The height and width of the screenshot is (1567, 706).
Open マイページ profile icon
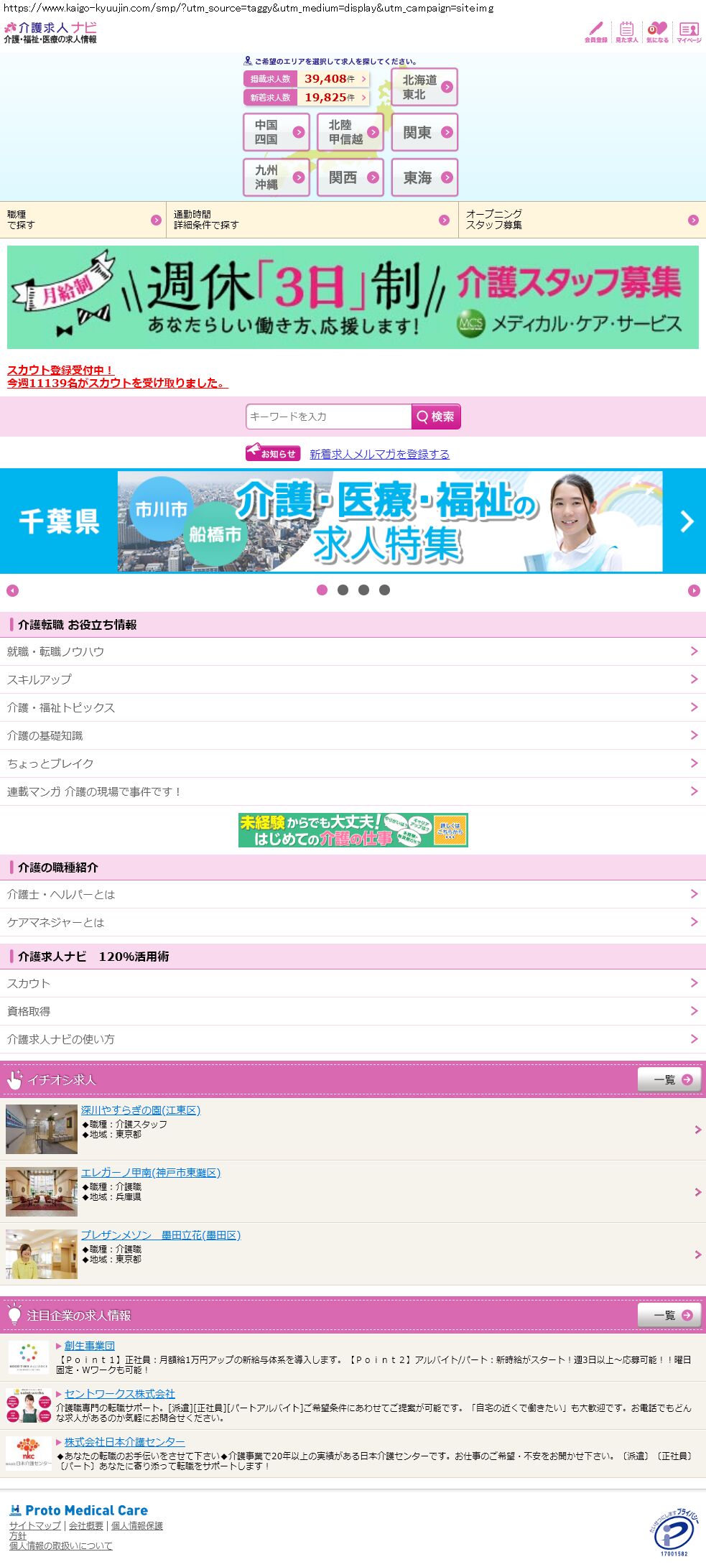click(689, 32)
